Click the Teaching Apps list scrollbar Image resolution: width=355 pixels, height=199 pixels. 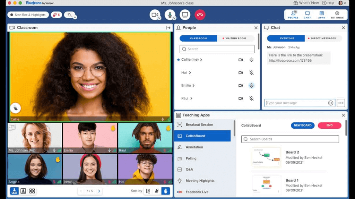coord(234,128)
